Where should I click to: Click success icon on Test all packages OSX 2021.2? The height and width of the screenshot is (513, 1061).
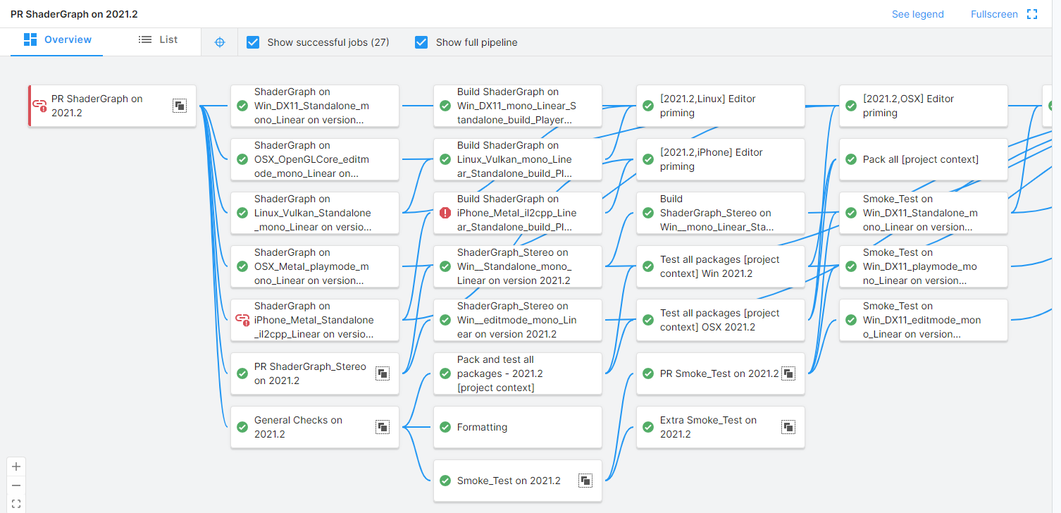pyautogui.click(x=648, y=320)
